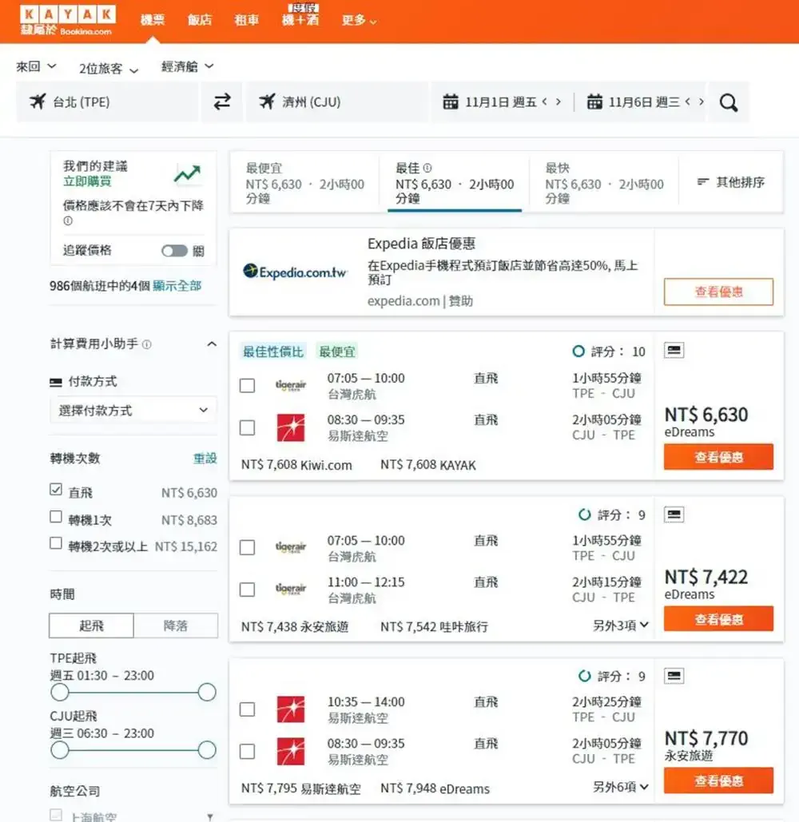Viewport: 799px width, 822px height.
Task: Click plane icon in 台北 (TPE) field
Action: pyautogui.click(x=38, y=101)
